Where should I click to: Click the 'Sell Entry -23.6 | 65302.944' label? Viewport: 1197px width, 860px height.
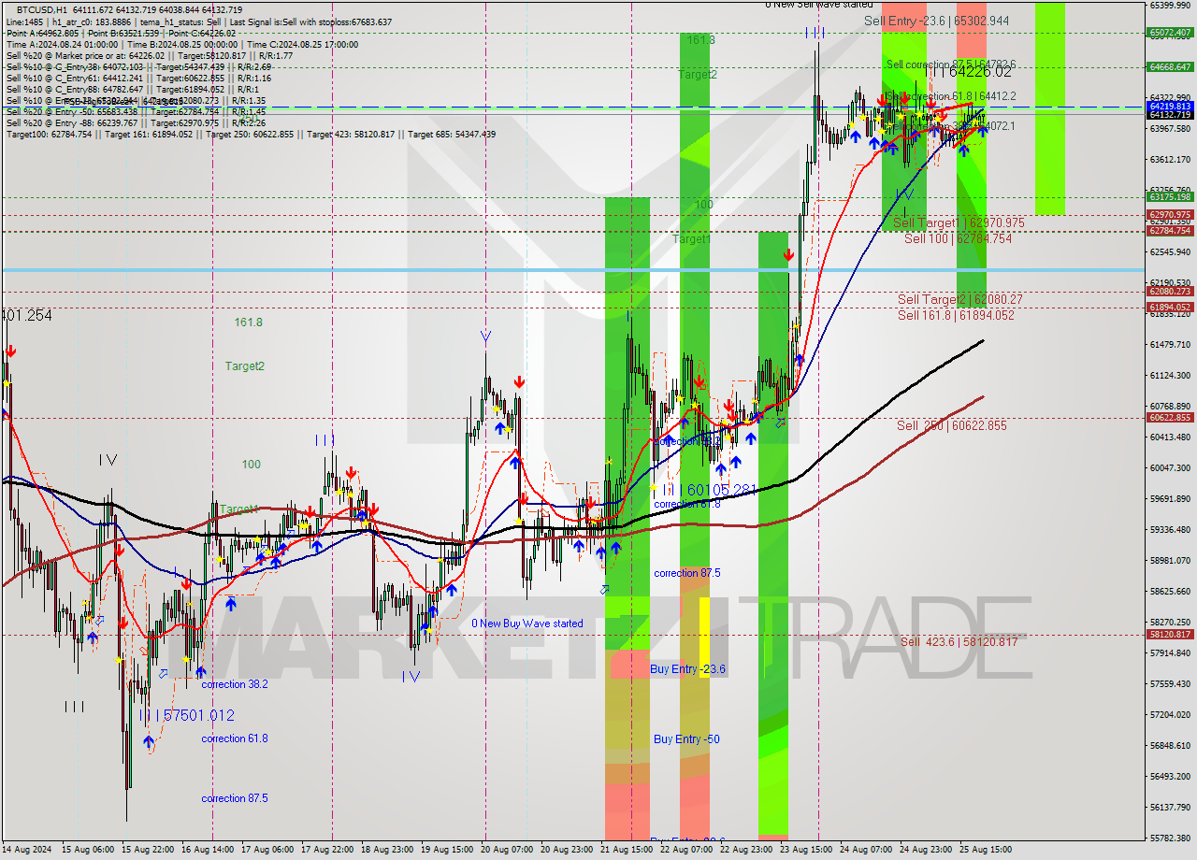tap(936, 21)
